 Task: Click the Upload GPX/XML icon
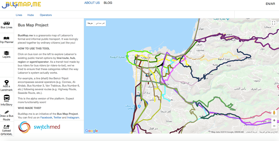[6, 127]
